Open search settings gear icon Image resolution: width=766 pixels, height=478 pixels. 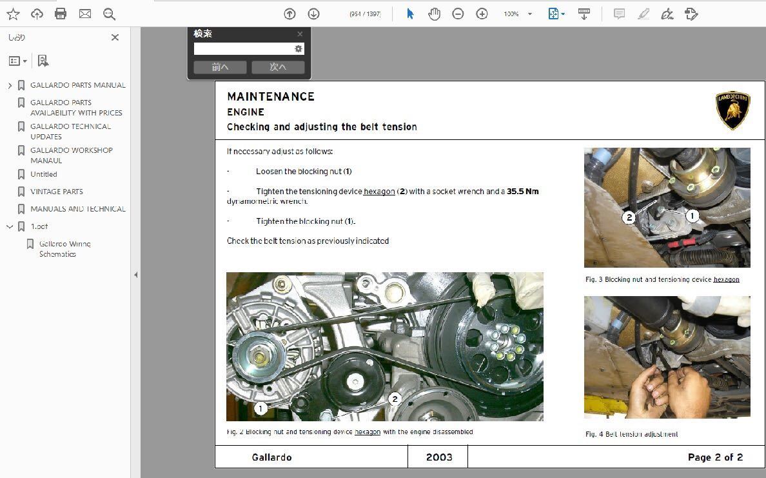pos(298,49)
